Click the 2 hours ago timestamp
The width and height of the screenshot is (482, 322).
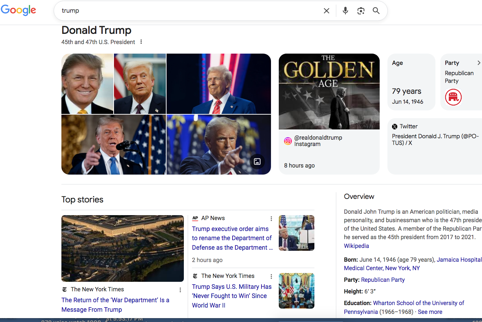coord(207,260)
